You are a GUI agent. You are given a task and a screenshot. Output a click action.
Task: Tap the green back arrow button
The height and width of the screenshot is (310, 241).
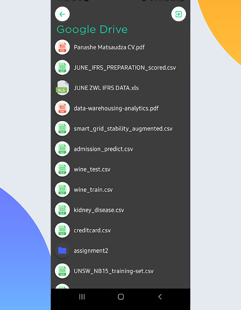[62, 14]
